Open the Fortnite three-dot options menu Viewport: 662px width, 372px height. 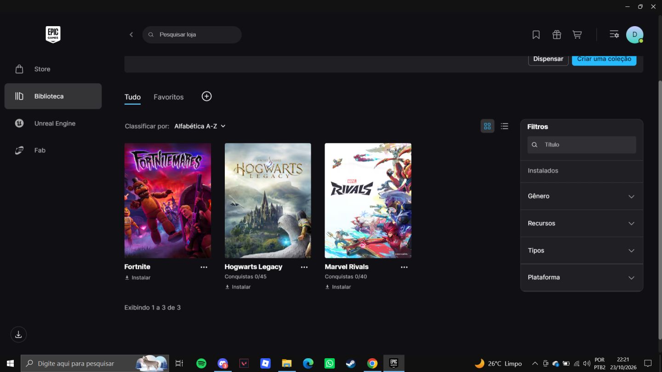[204, 267]
